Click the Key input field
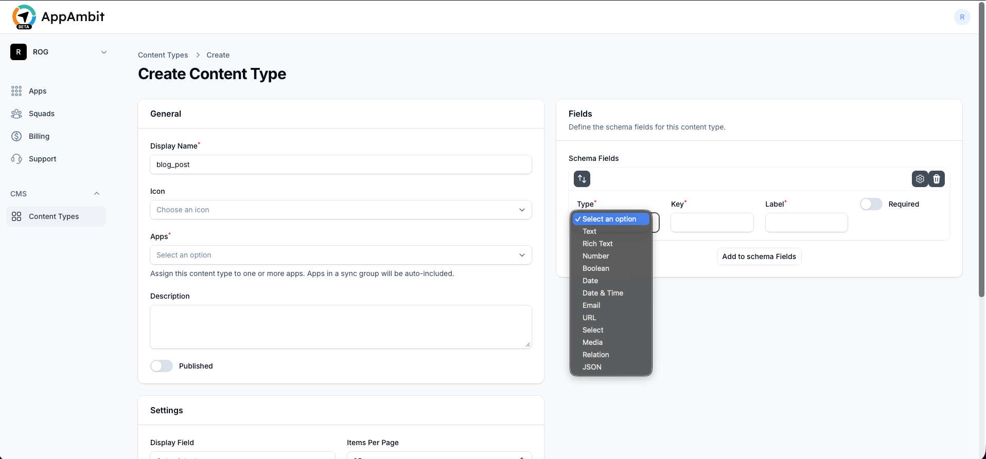 coord(712,223)
